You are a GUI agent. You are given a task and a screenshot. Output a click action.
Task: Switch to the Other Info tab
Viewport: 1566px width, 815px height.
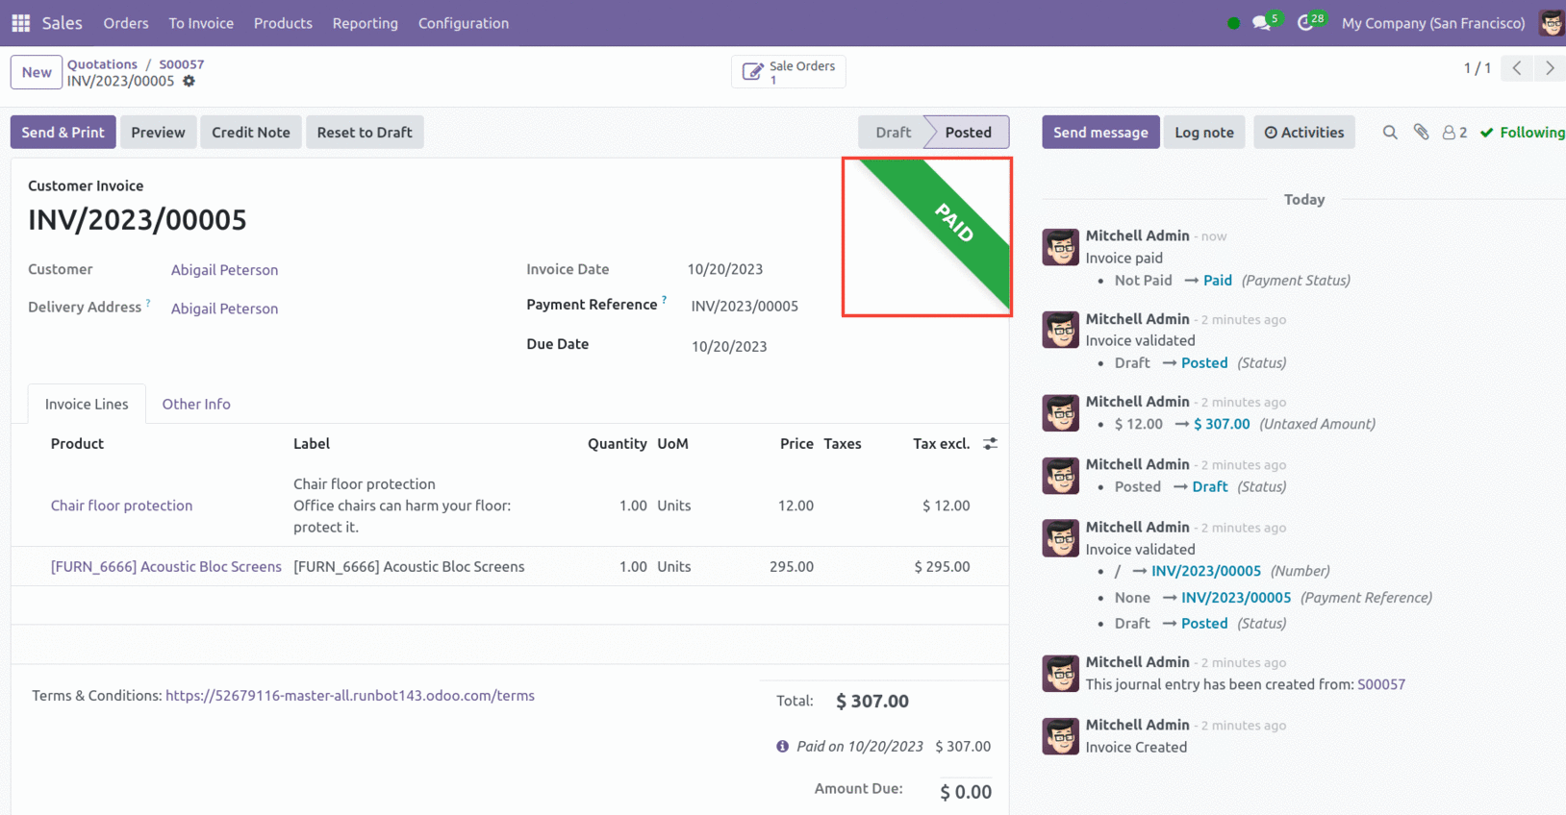point(196,405)
